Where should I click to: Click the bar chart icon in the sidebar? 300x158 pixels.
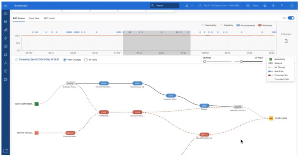pos(5,30)
